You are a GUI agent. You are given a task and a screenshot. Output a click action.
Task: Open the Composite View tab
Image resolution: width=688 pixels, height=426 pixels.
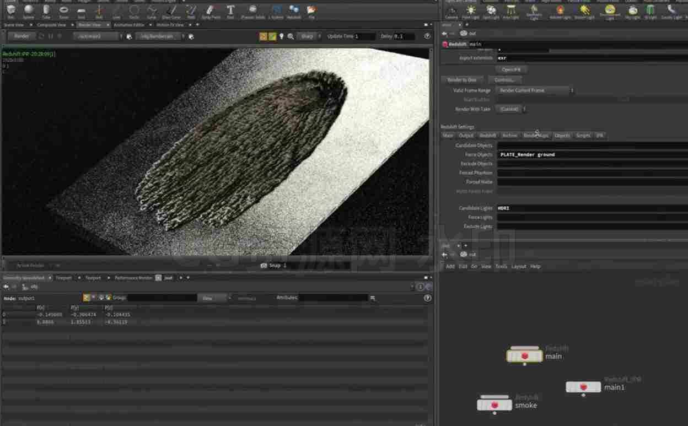click(x=51, y=25)
